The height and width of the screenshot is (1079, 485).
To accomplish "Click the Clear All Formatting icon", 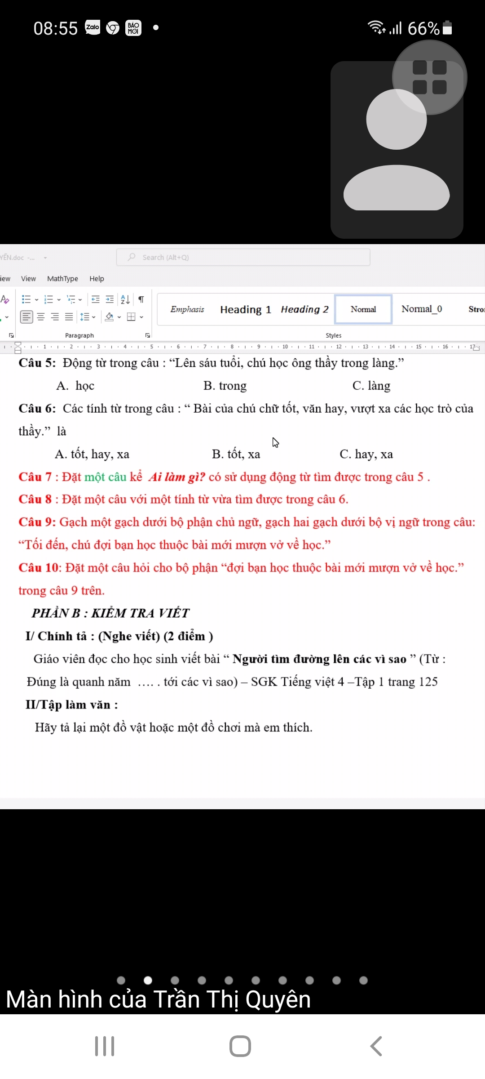I will (5, 299).
